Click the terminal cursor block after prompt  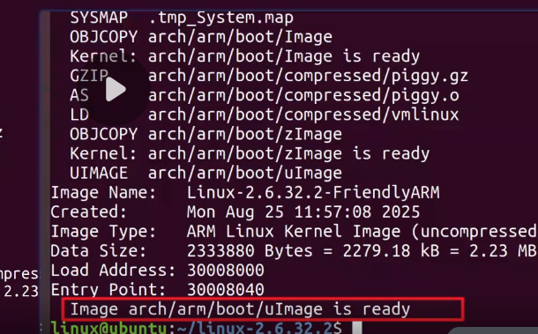(357, 328)
